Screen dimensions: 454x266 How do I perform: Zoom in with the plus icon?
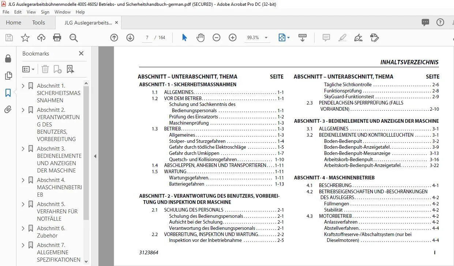(233, 38)
